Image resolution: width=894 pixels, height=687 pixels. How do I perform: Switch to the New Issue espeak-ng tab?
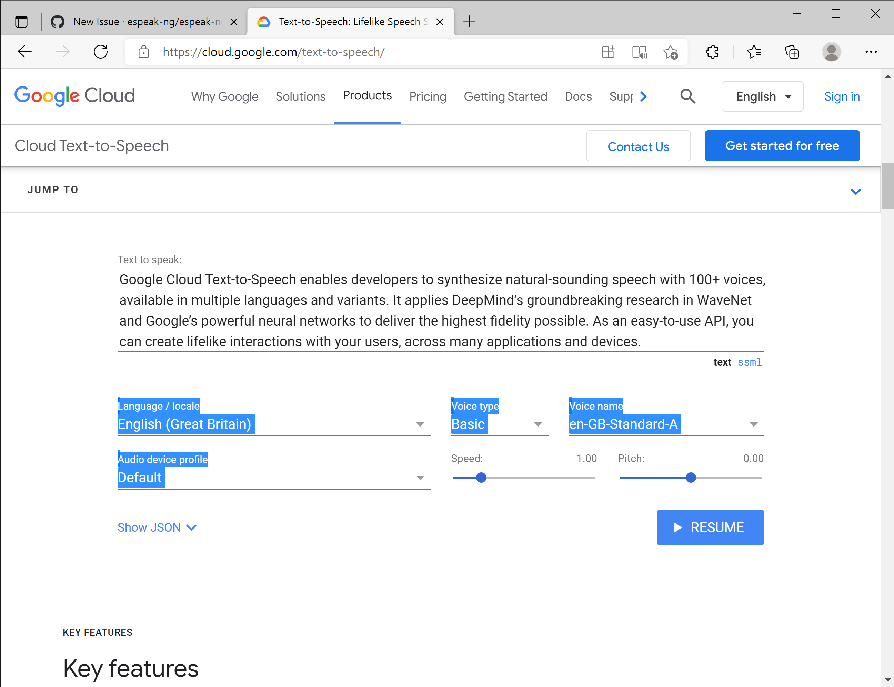[x=144, y=22]
